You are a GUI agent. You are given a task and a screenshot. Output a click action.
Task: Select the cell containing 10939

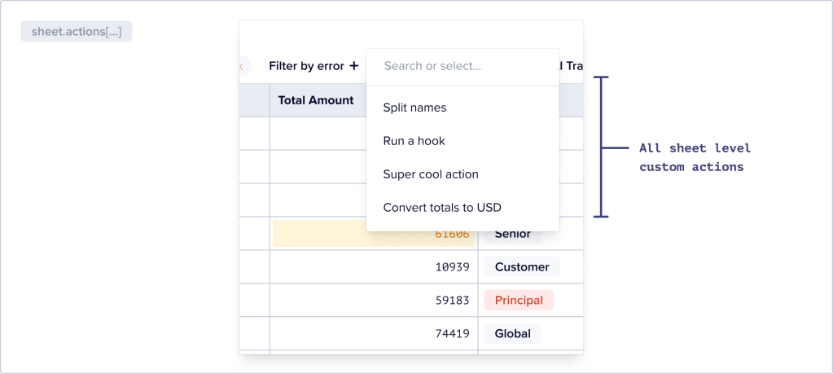coord(374,267)
